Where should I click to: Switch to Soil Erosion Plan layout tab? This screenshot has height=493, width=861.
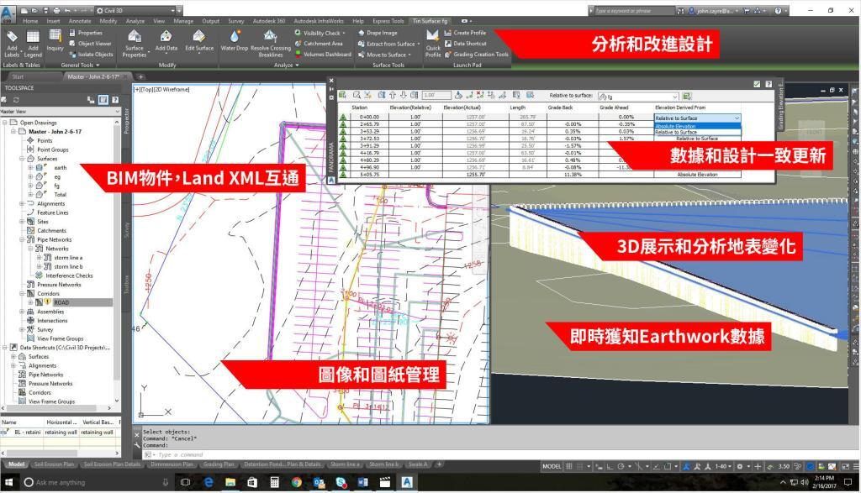click(54, 464)
